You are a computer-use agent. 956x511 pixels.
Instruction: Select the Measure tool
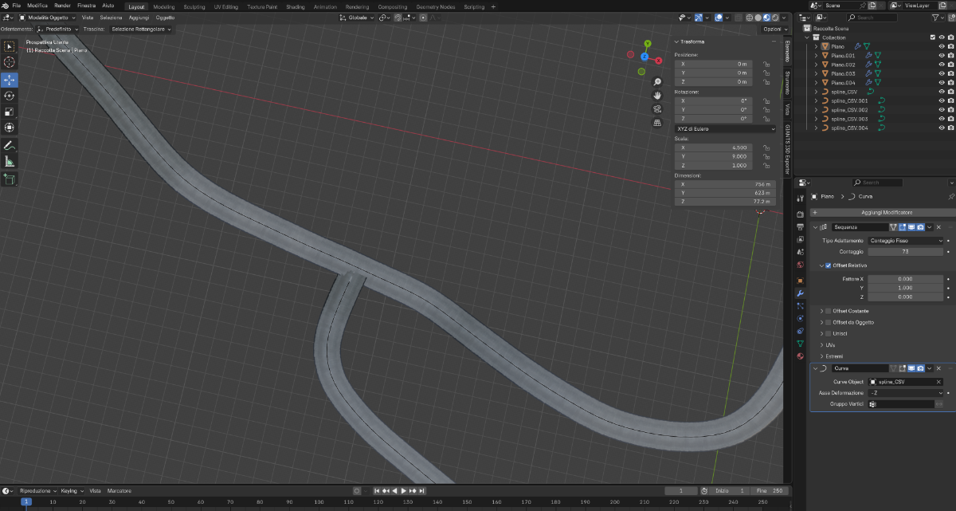[x=10, y=162]
